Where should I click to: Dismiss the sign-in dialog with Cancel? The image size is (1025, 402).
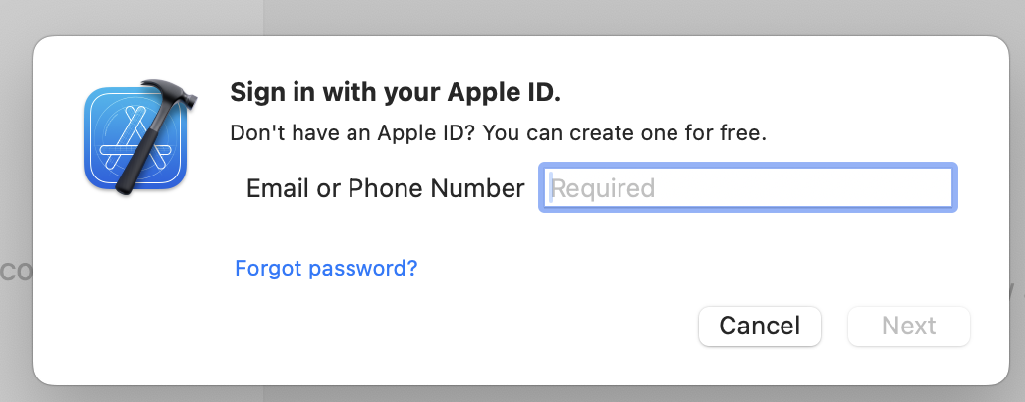pyautogui.click(x=759, y=326)
